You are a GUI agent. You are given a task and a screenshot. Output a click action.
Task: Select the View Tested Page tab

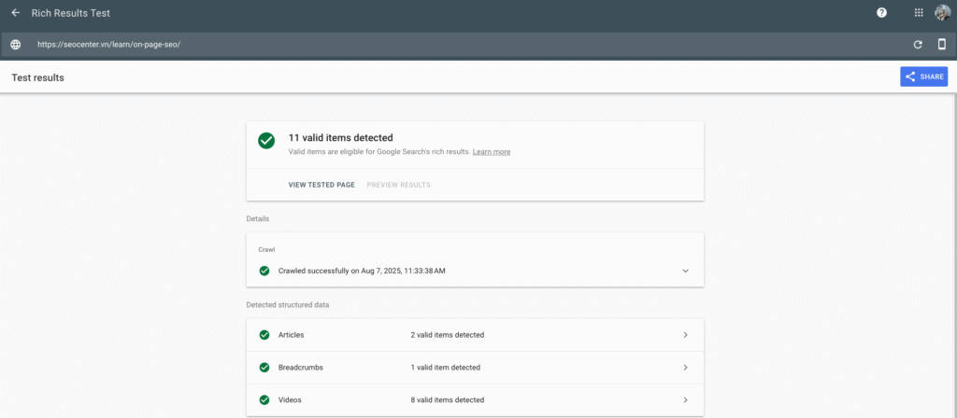point(321,185)
